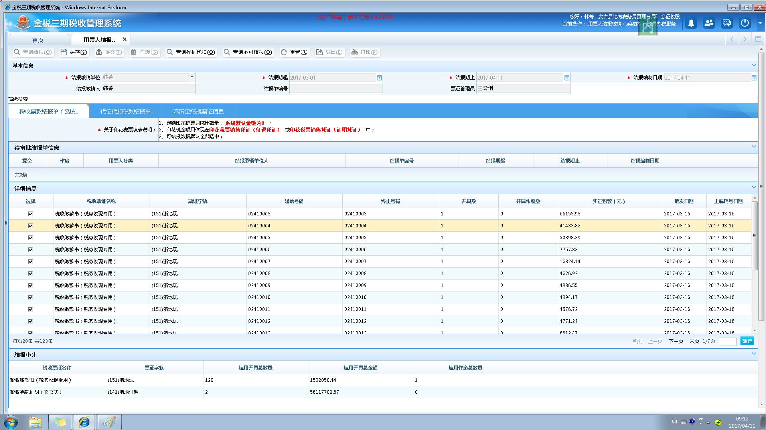Image resolution: width=766 pixels, height=430 pixels.
Task: Open the 结报编制日期 calendar picker icon
Action: 754,78
